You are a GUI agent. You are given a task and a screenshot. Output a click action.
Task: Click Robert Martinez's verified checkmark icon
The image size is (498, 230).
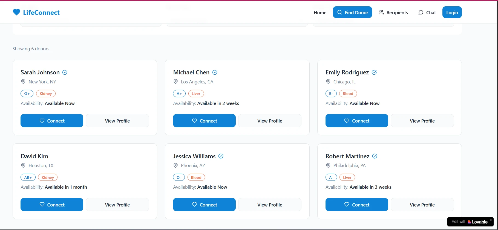point(375,156)
